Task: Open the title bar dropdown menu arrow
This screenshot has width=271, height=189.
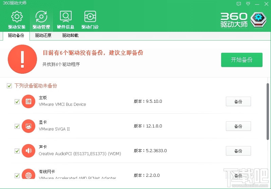Action: (x=248, y=4)
